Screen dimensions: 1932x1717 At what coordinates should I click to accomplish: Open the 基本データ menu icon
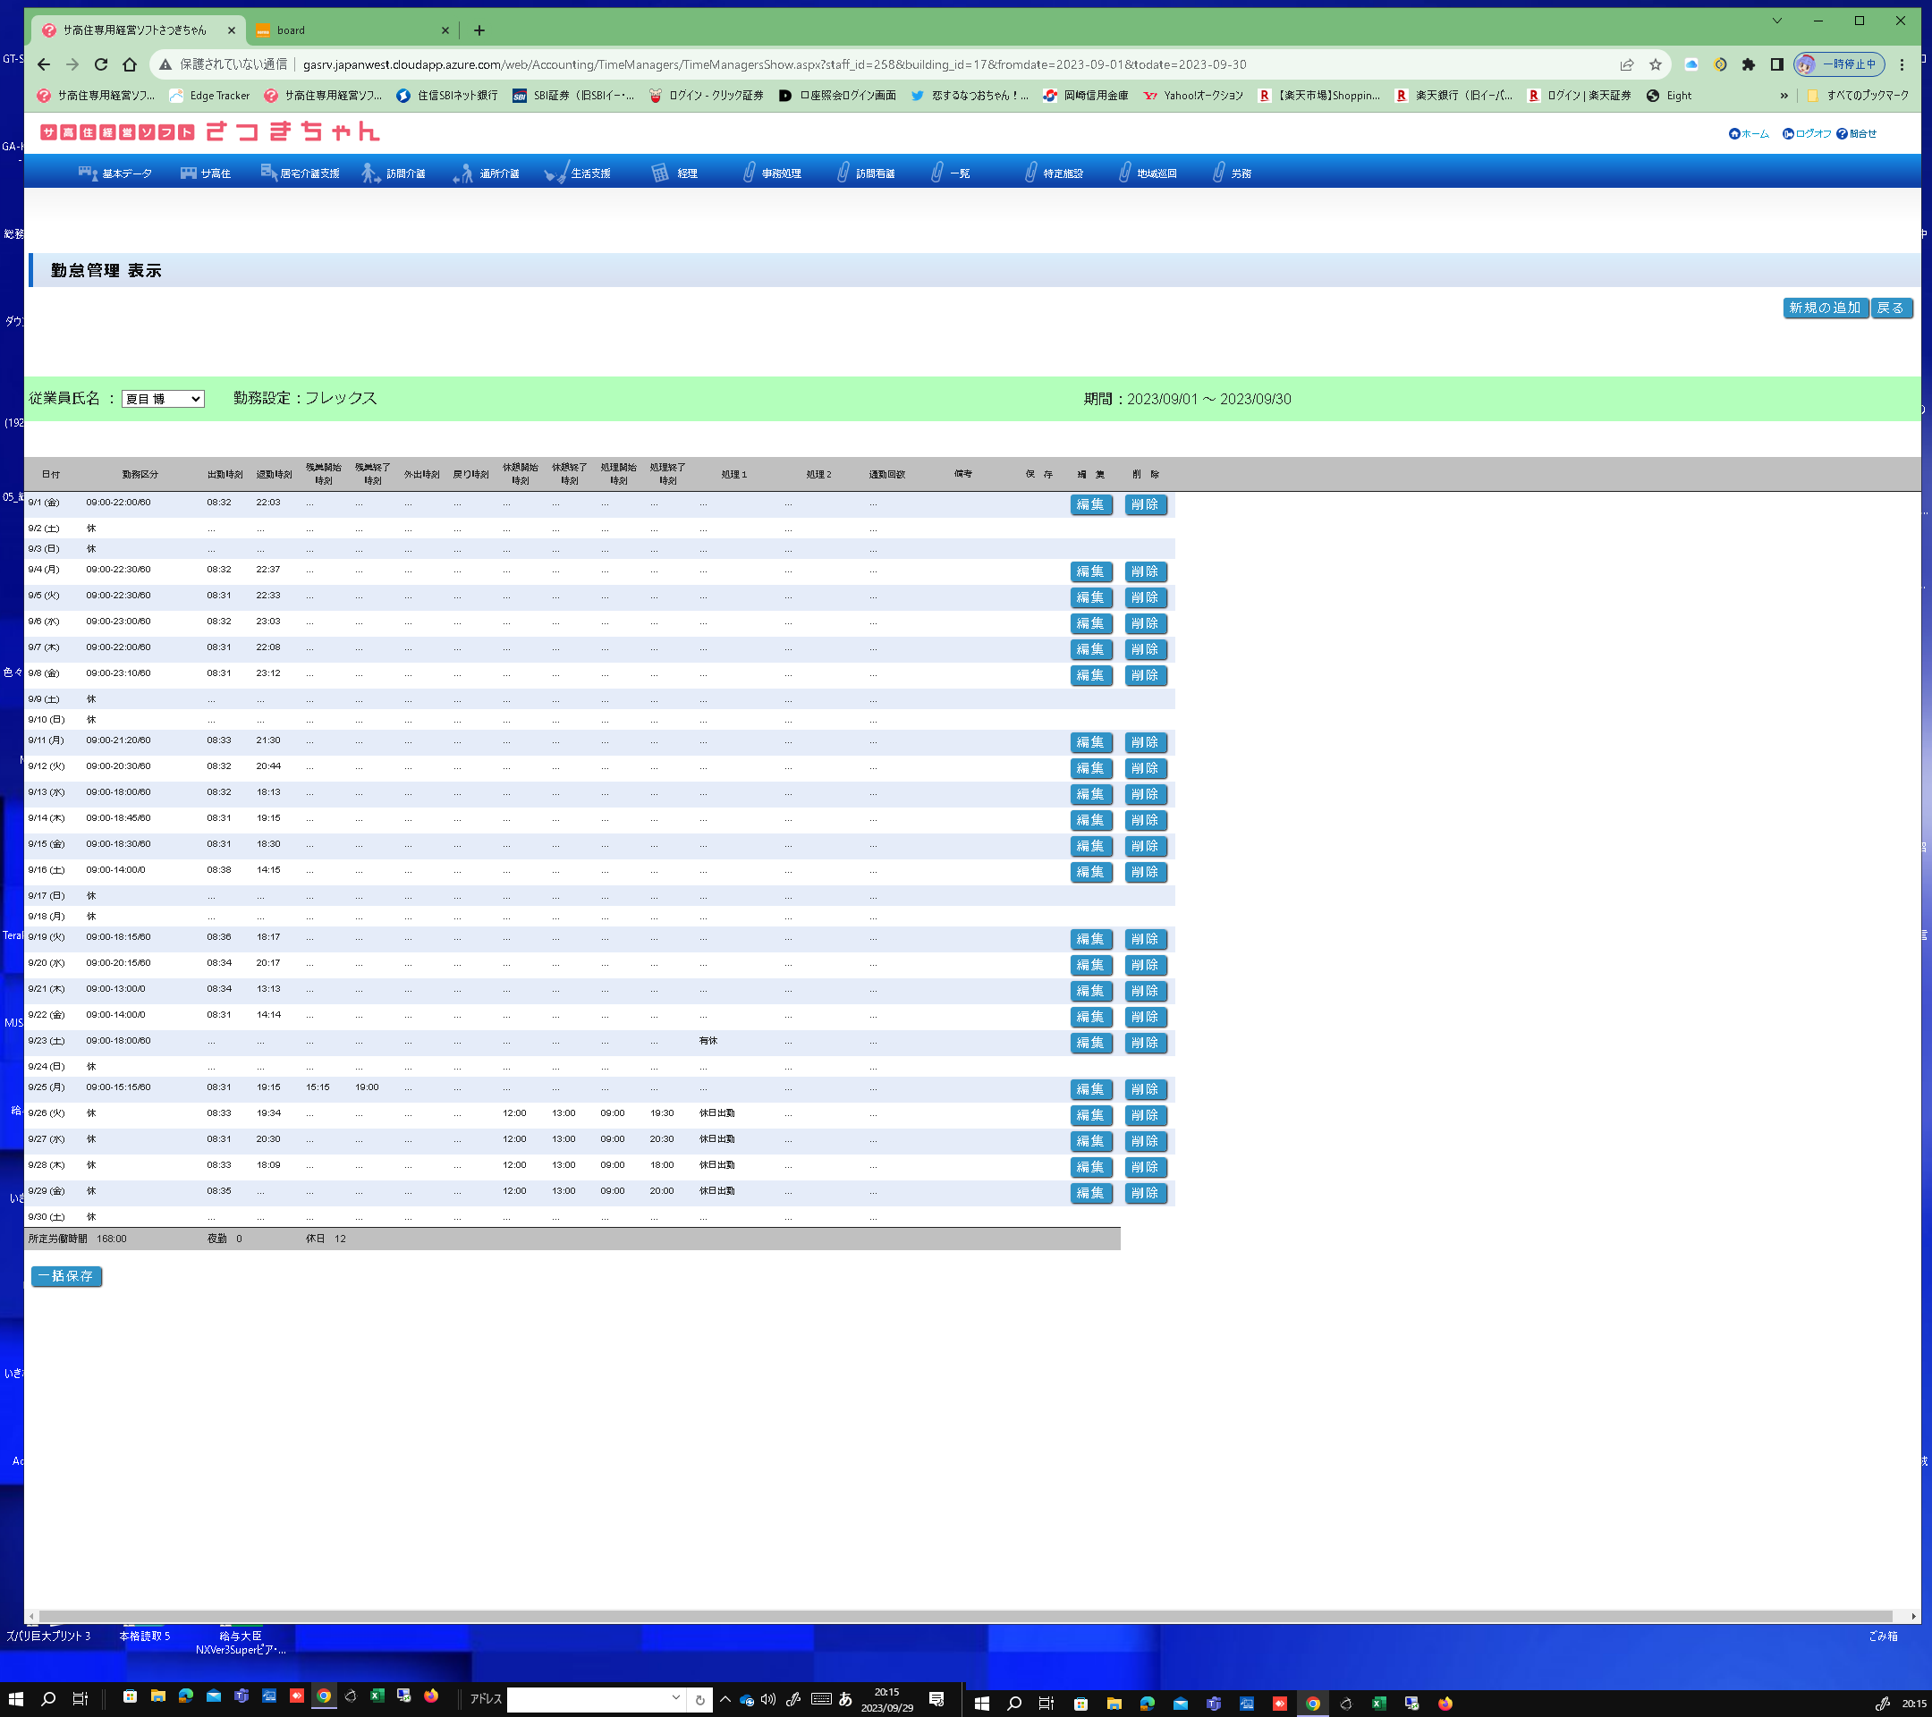[x=88, y=173]
